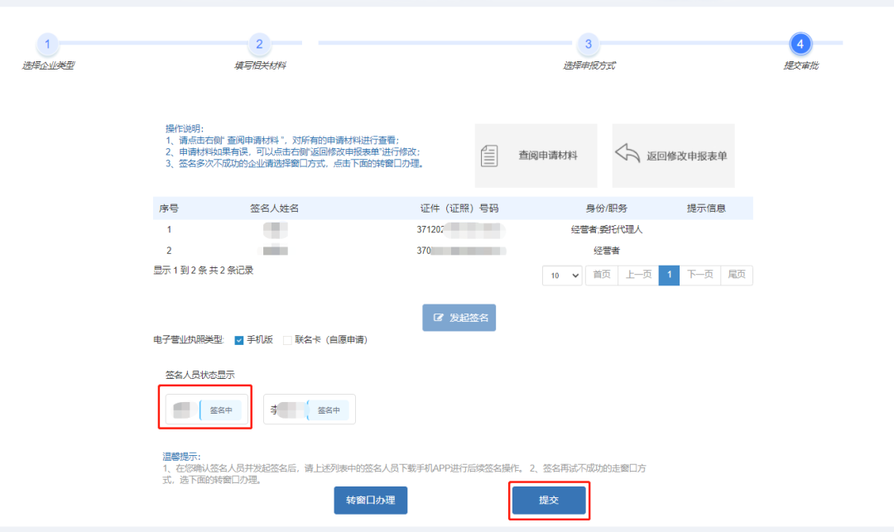This screenshot has height=532, width=894.
Task: Click step 3 circle 选择申报方式
Action: click(588, 44)
